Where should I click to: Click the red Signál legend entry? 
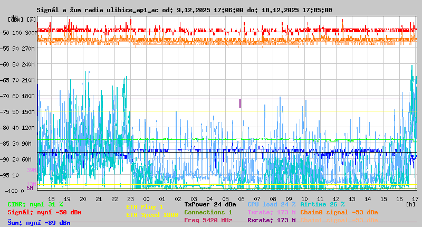(x=44, y=212)
